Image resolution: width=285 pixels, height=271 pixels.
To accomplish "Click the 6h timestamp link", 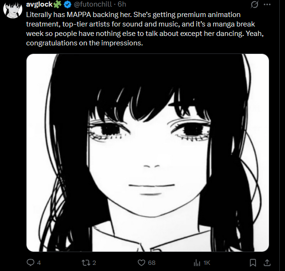I will coord(122,4).
